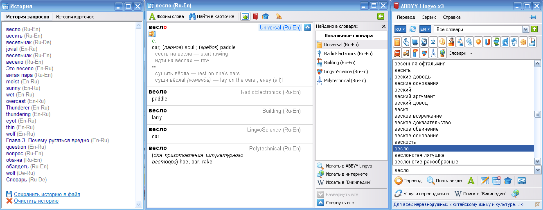Click Найти в карточке button

click(212, 16)
